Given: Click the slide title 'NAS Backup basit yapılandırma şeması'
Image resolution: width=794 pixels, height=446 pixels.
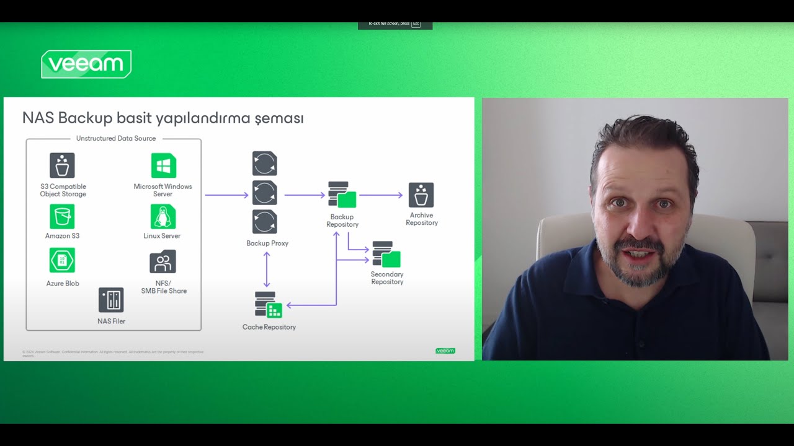Looking at the screenshot, I should 163,118.
